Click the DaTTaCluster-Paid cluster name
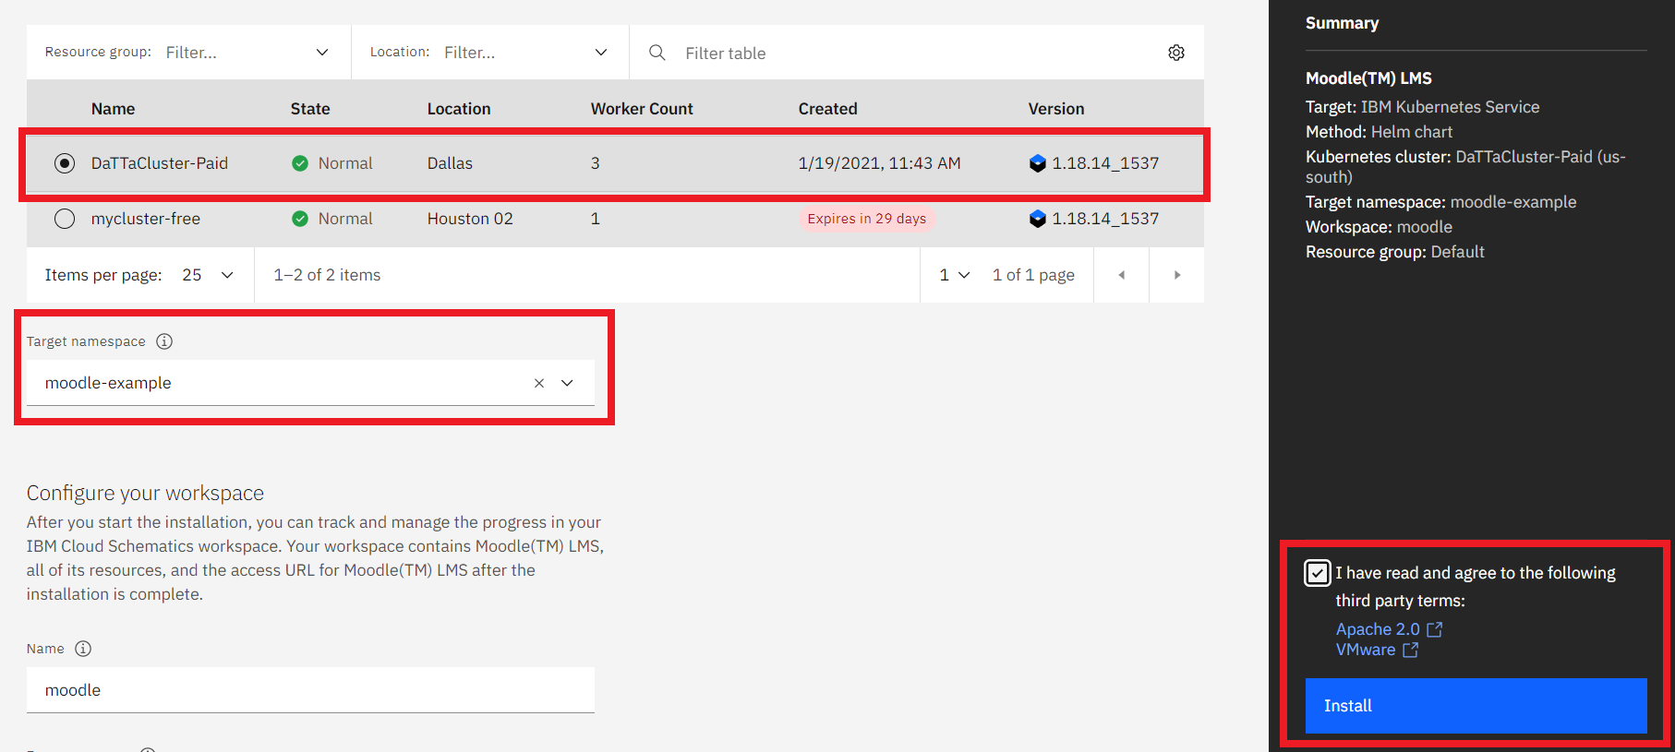The height and width of the screenshot is (752, 1675). point(160,163)
